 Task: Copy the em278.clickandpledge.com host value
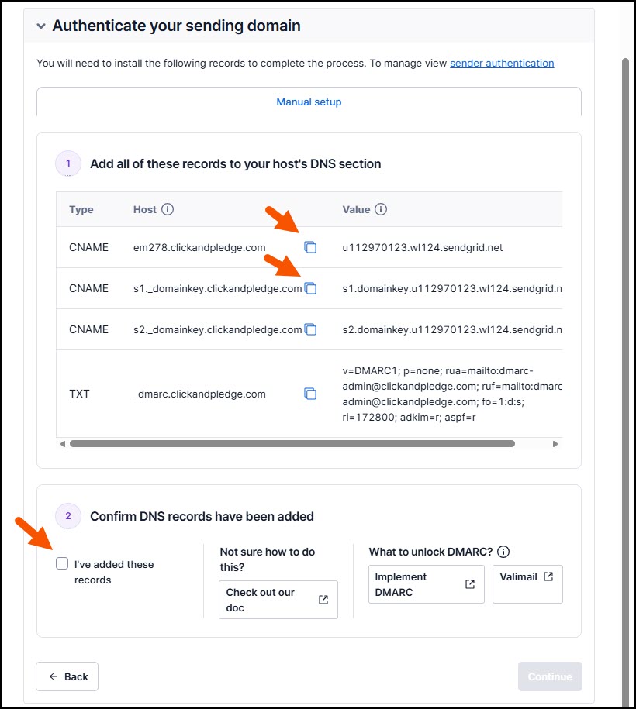[310, 247]
